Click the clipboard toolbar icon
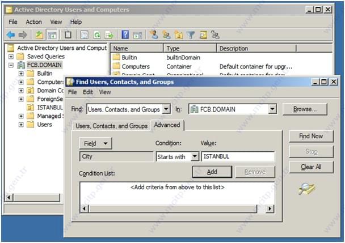This screenshot has width=345, height=243. tap(68, 35)
